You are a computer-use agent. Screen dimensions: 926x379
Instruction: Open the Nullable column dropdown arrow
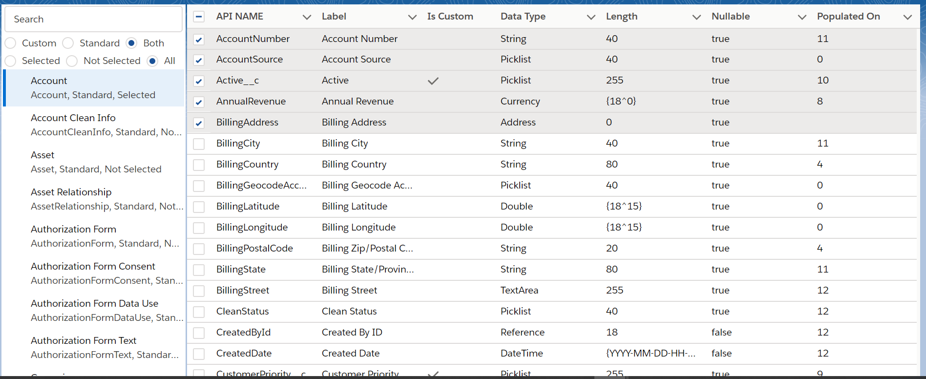[x=802, y=17]
